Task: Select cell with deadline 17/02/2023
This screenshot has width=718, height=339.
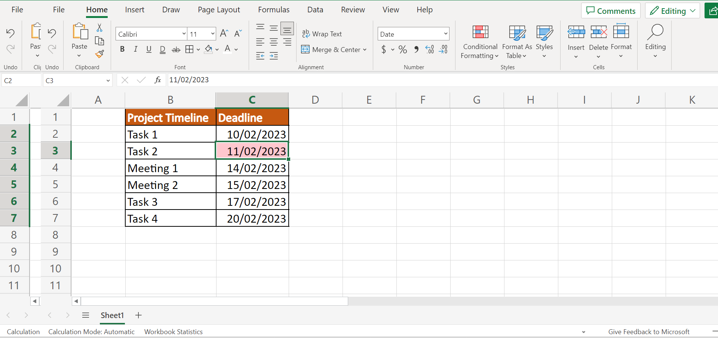Action: tap(252, 202)
